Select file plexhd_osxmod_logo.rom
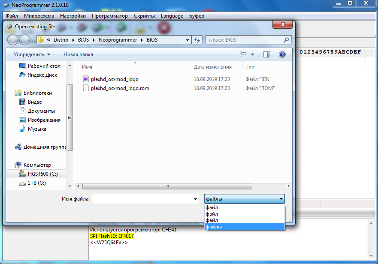This screenshot has width=378, height=264. point(120,88)
